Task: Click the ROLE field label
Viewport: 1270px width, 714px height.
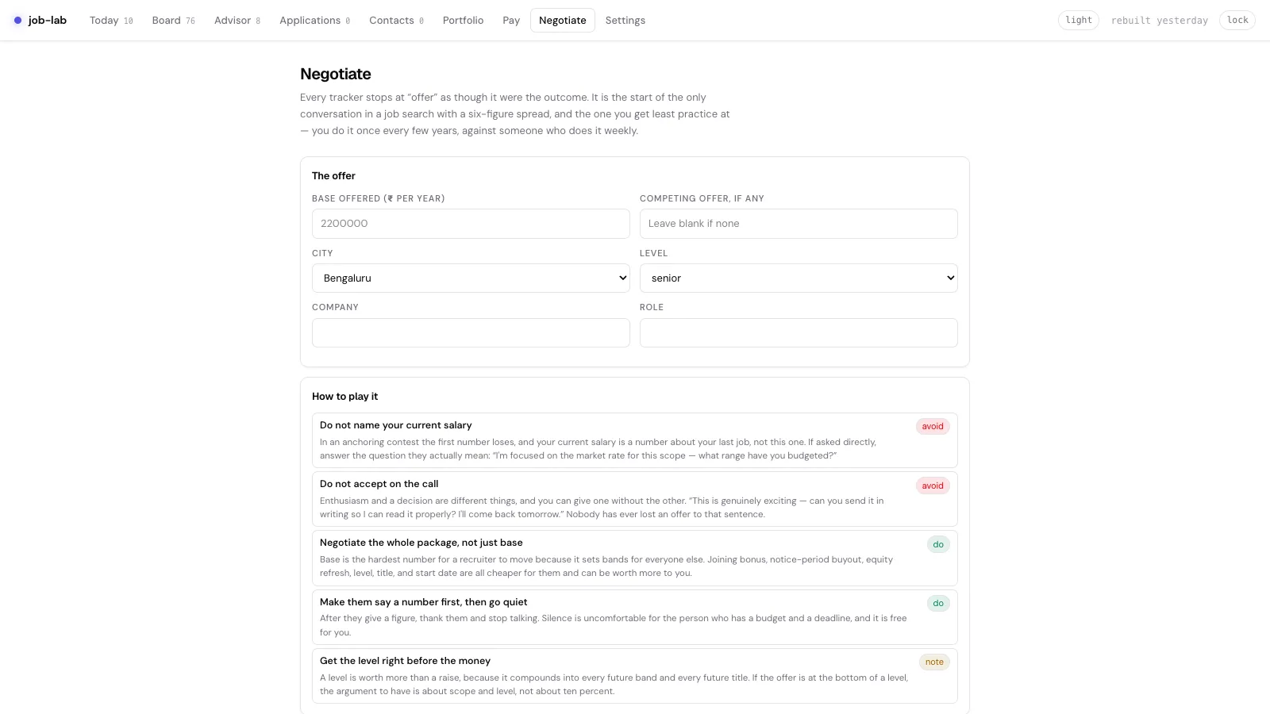Action: pyautogui.click(x=652, y=307)
